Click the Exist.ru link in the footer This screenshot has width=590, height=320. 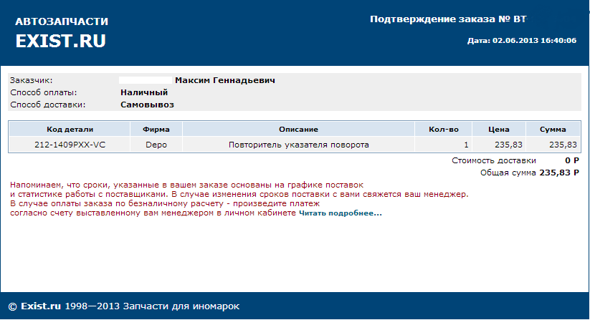click(x=41, y=306)
